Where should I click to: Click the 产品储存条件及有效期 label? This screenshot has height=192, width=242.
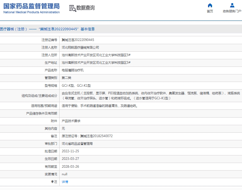pos(42,113)
